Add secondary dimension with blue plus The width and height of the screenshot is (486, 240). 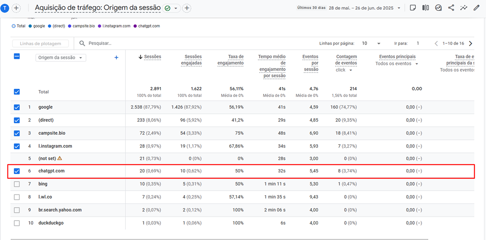pyautogui.click(x=116, y=58)
